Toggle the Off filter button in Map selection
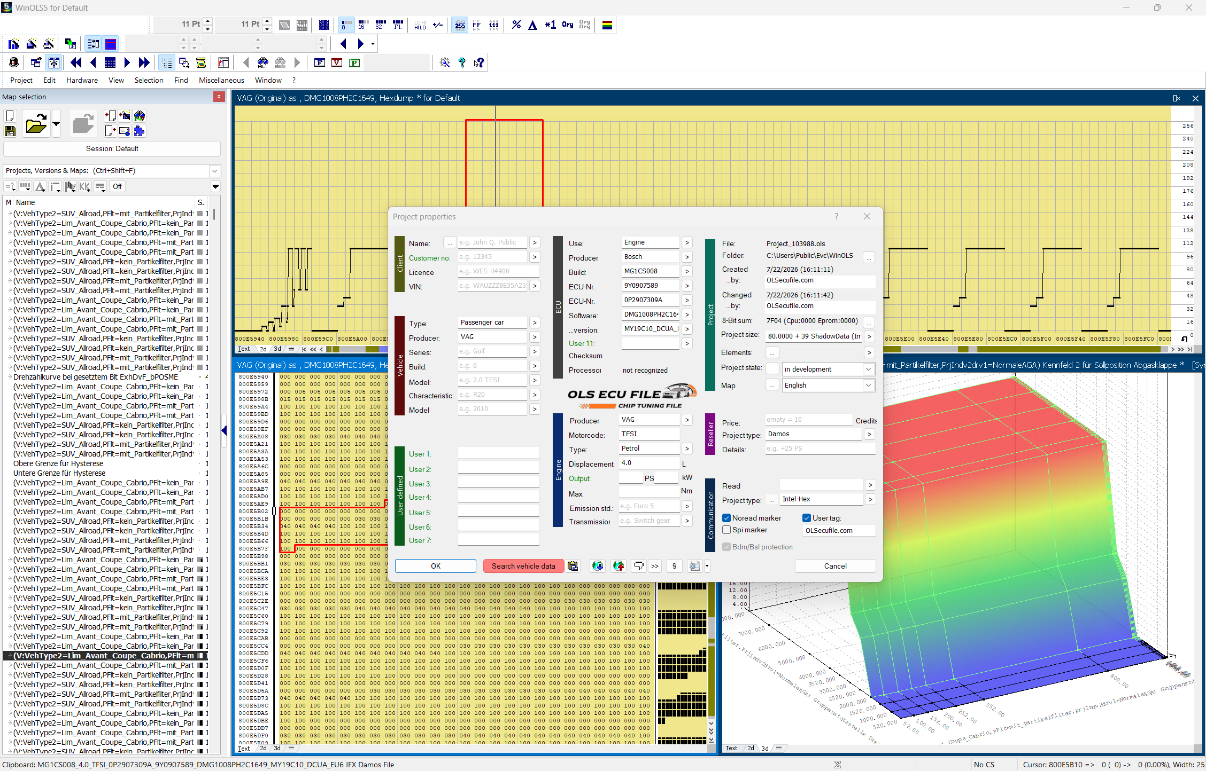This screenshot has height=771, width=1206. tap(117, 186)
